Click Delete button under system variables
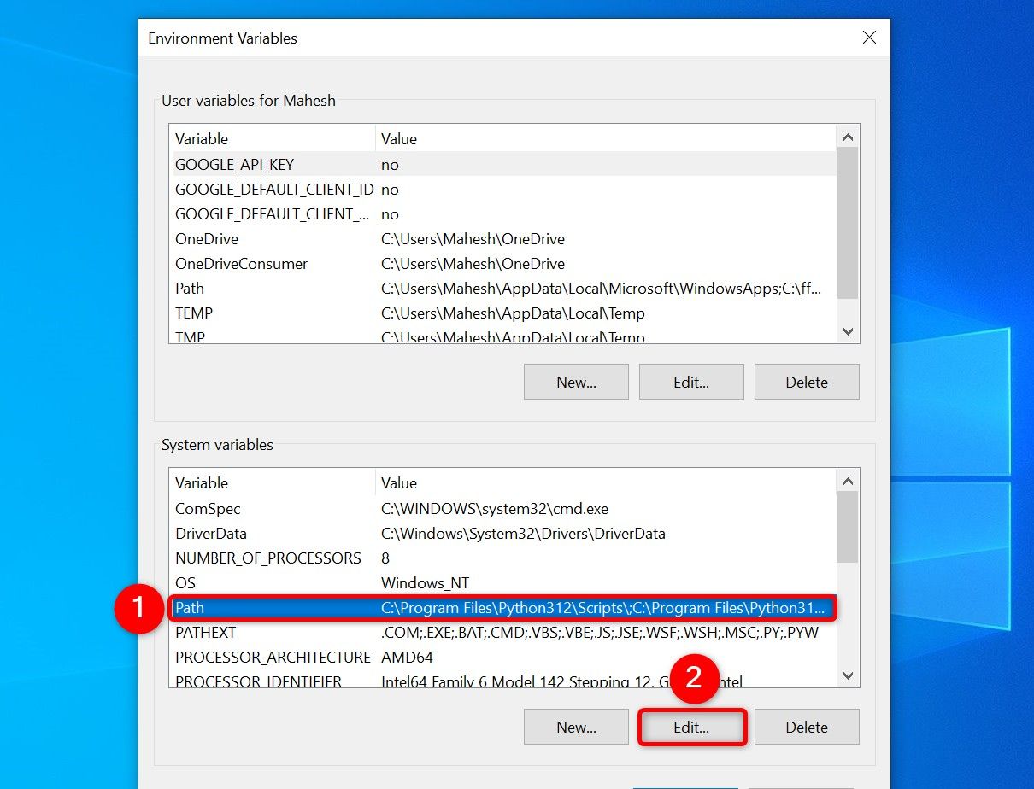Screen dimensions: 1034x789 coord(807,727)
